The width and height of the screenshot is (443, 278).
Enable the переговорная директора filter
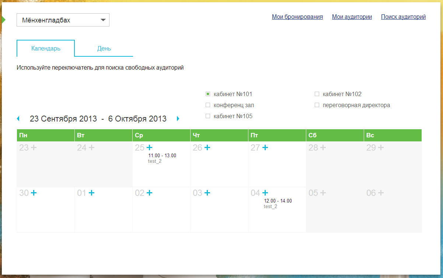[x=317, y=105]
